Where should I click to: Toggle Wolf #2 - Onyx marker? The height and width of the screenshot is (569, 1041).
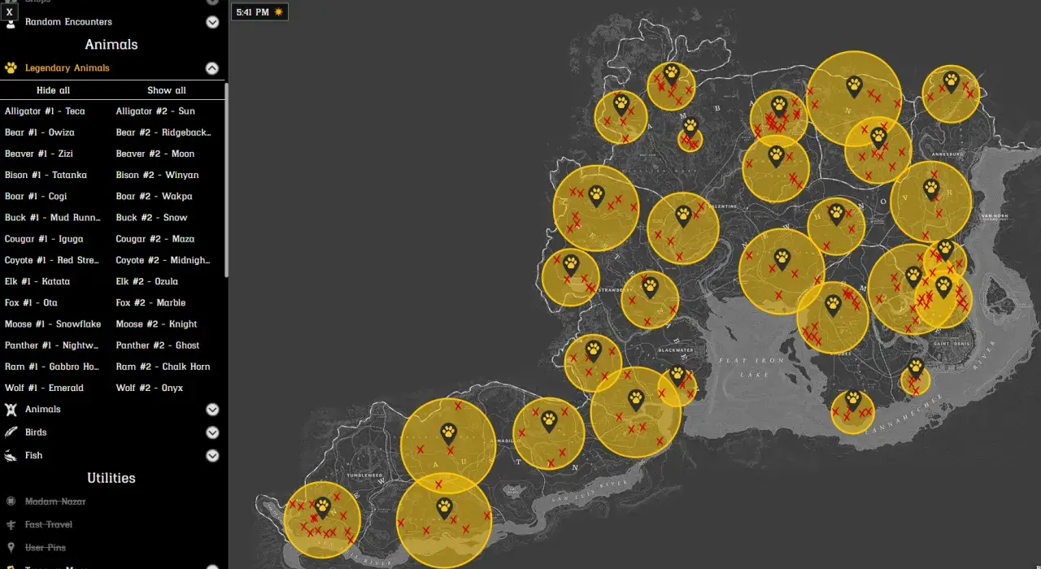[150, 388]
